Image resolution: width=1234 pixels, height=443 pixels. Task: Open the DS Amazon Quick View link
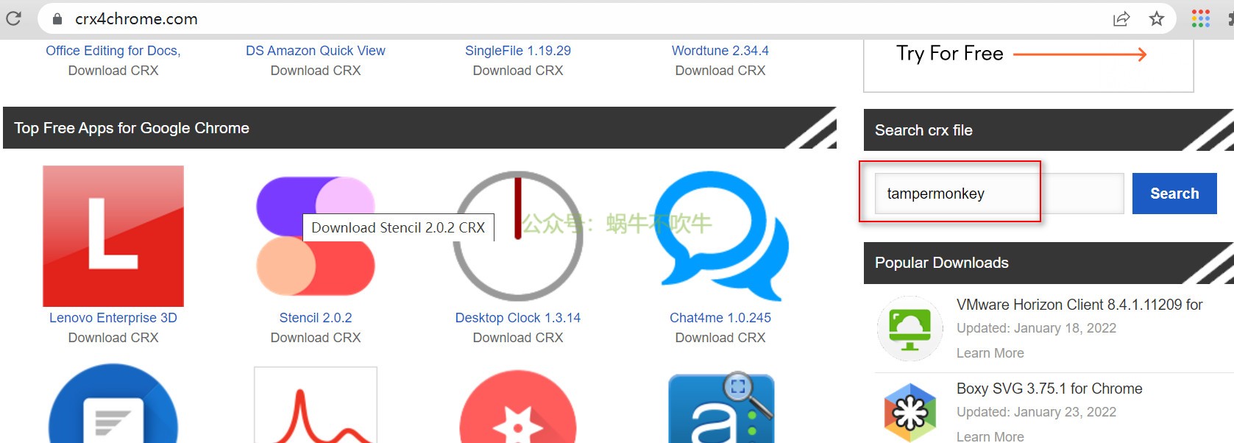pos(316,51)
